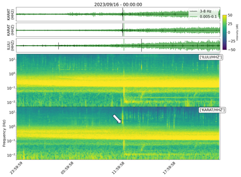The width and height of the screenshot is (241, 177).
Task: Click the ILULI HHZ waveform panel
Action: point(118,45)
